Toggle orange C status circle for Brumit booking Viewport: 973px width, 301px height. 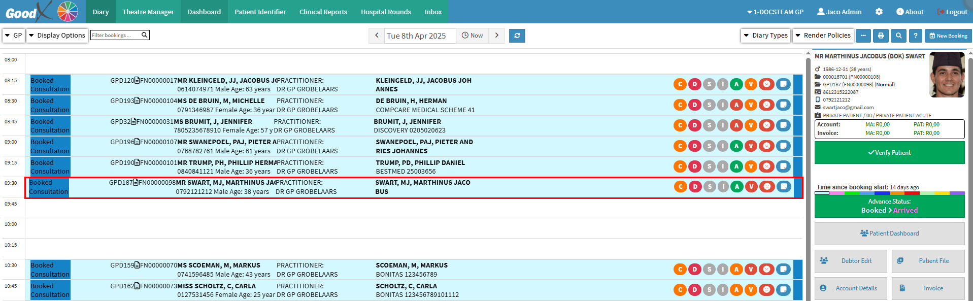click(x=680, y=125)
